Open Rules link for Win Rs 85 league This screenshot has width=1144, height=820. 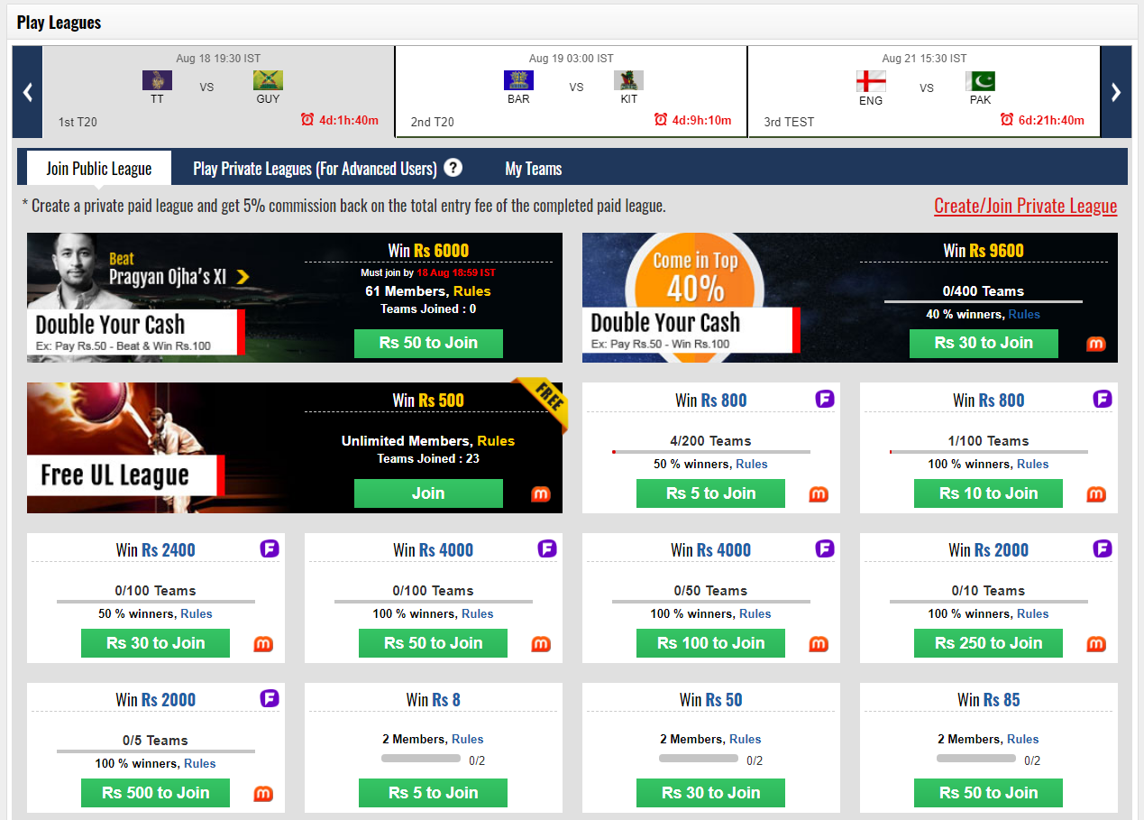pos(1022,739)
